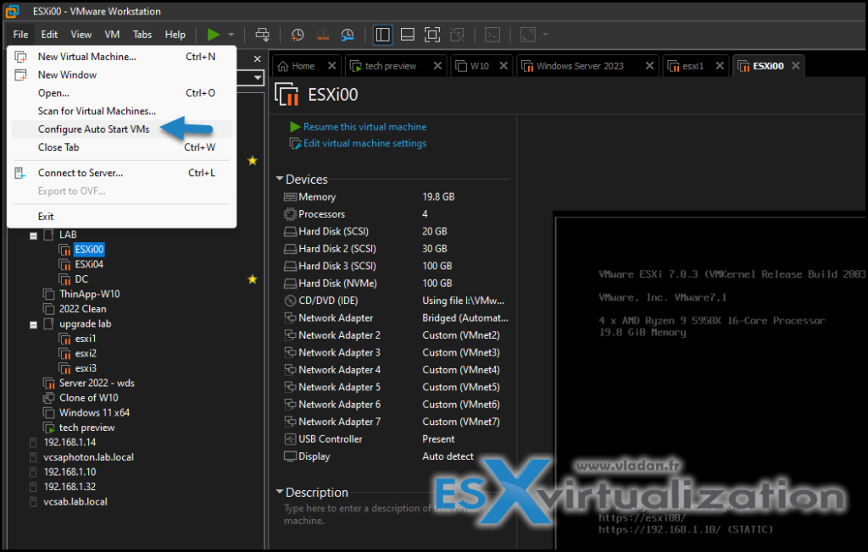The width and height of the screenshot is (868, 552).
Task: Enter full screen mode icon
Action: pos(432,35)
